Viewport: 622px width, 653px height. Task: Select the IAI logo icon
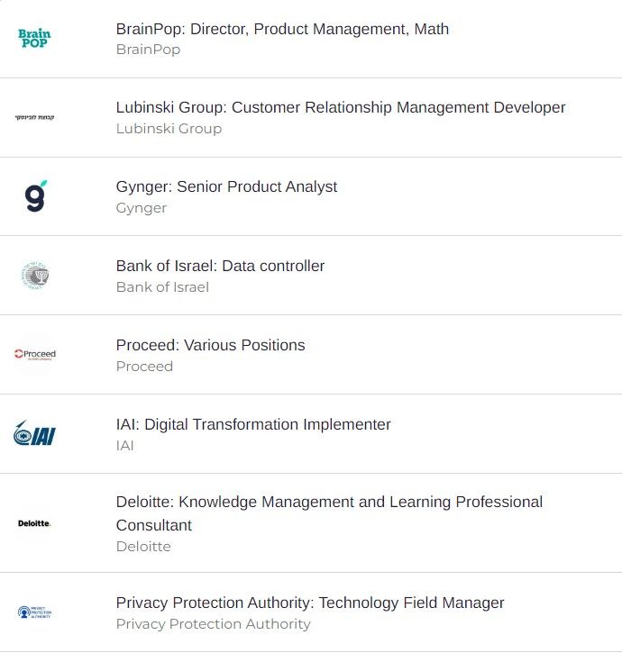[x=34, y=433]
